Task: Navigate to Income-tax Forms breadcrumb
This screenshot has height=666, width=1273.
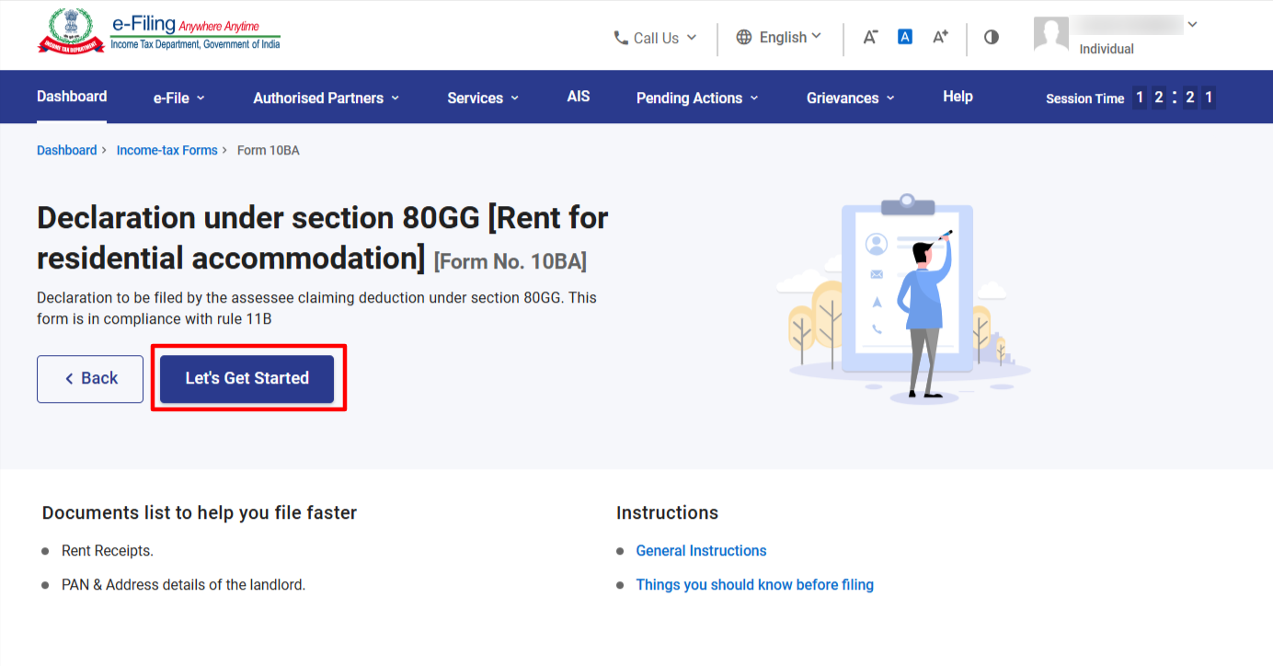Action: [x=166, y=150]
